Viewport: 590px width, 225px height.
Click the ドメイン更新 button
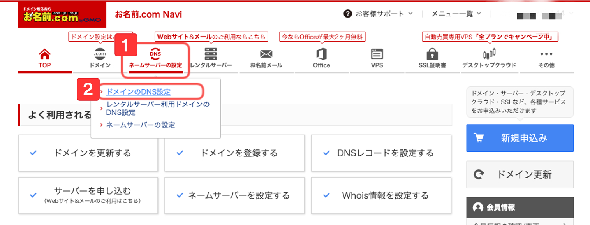pyautogui.click(x=520, y=174)
